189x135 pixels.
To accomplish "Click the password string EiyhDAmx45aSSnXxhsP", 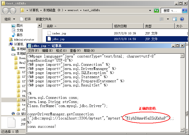I will click(146, 118).
